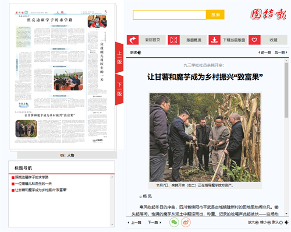The height and width of the screenshot is (232, 291).
Task: Click the subtitle 九三学社社员余韩开宗
Action: [x=204, y=65]
